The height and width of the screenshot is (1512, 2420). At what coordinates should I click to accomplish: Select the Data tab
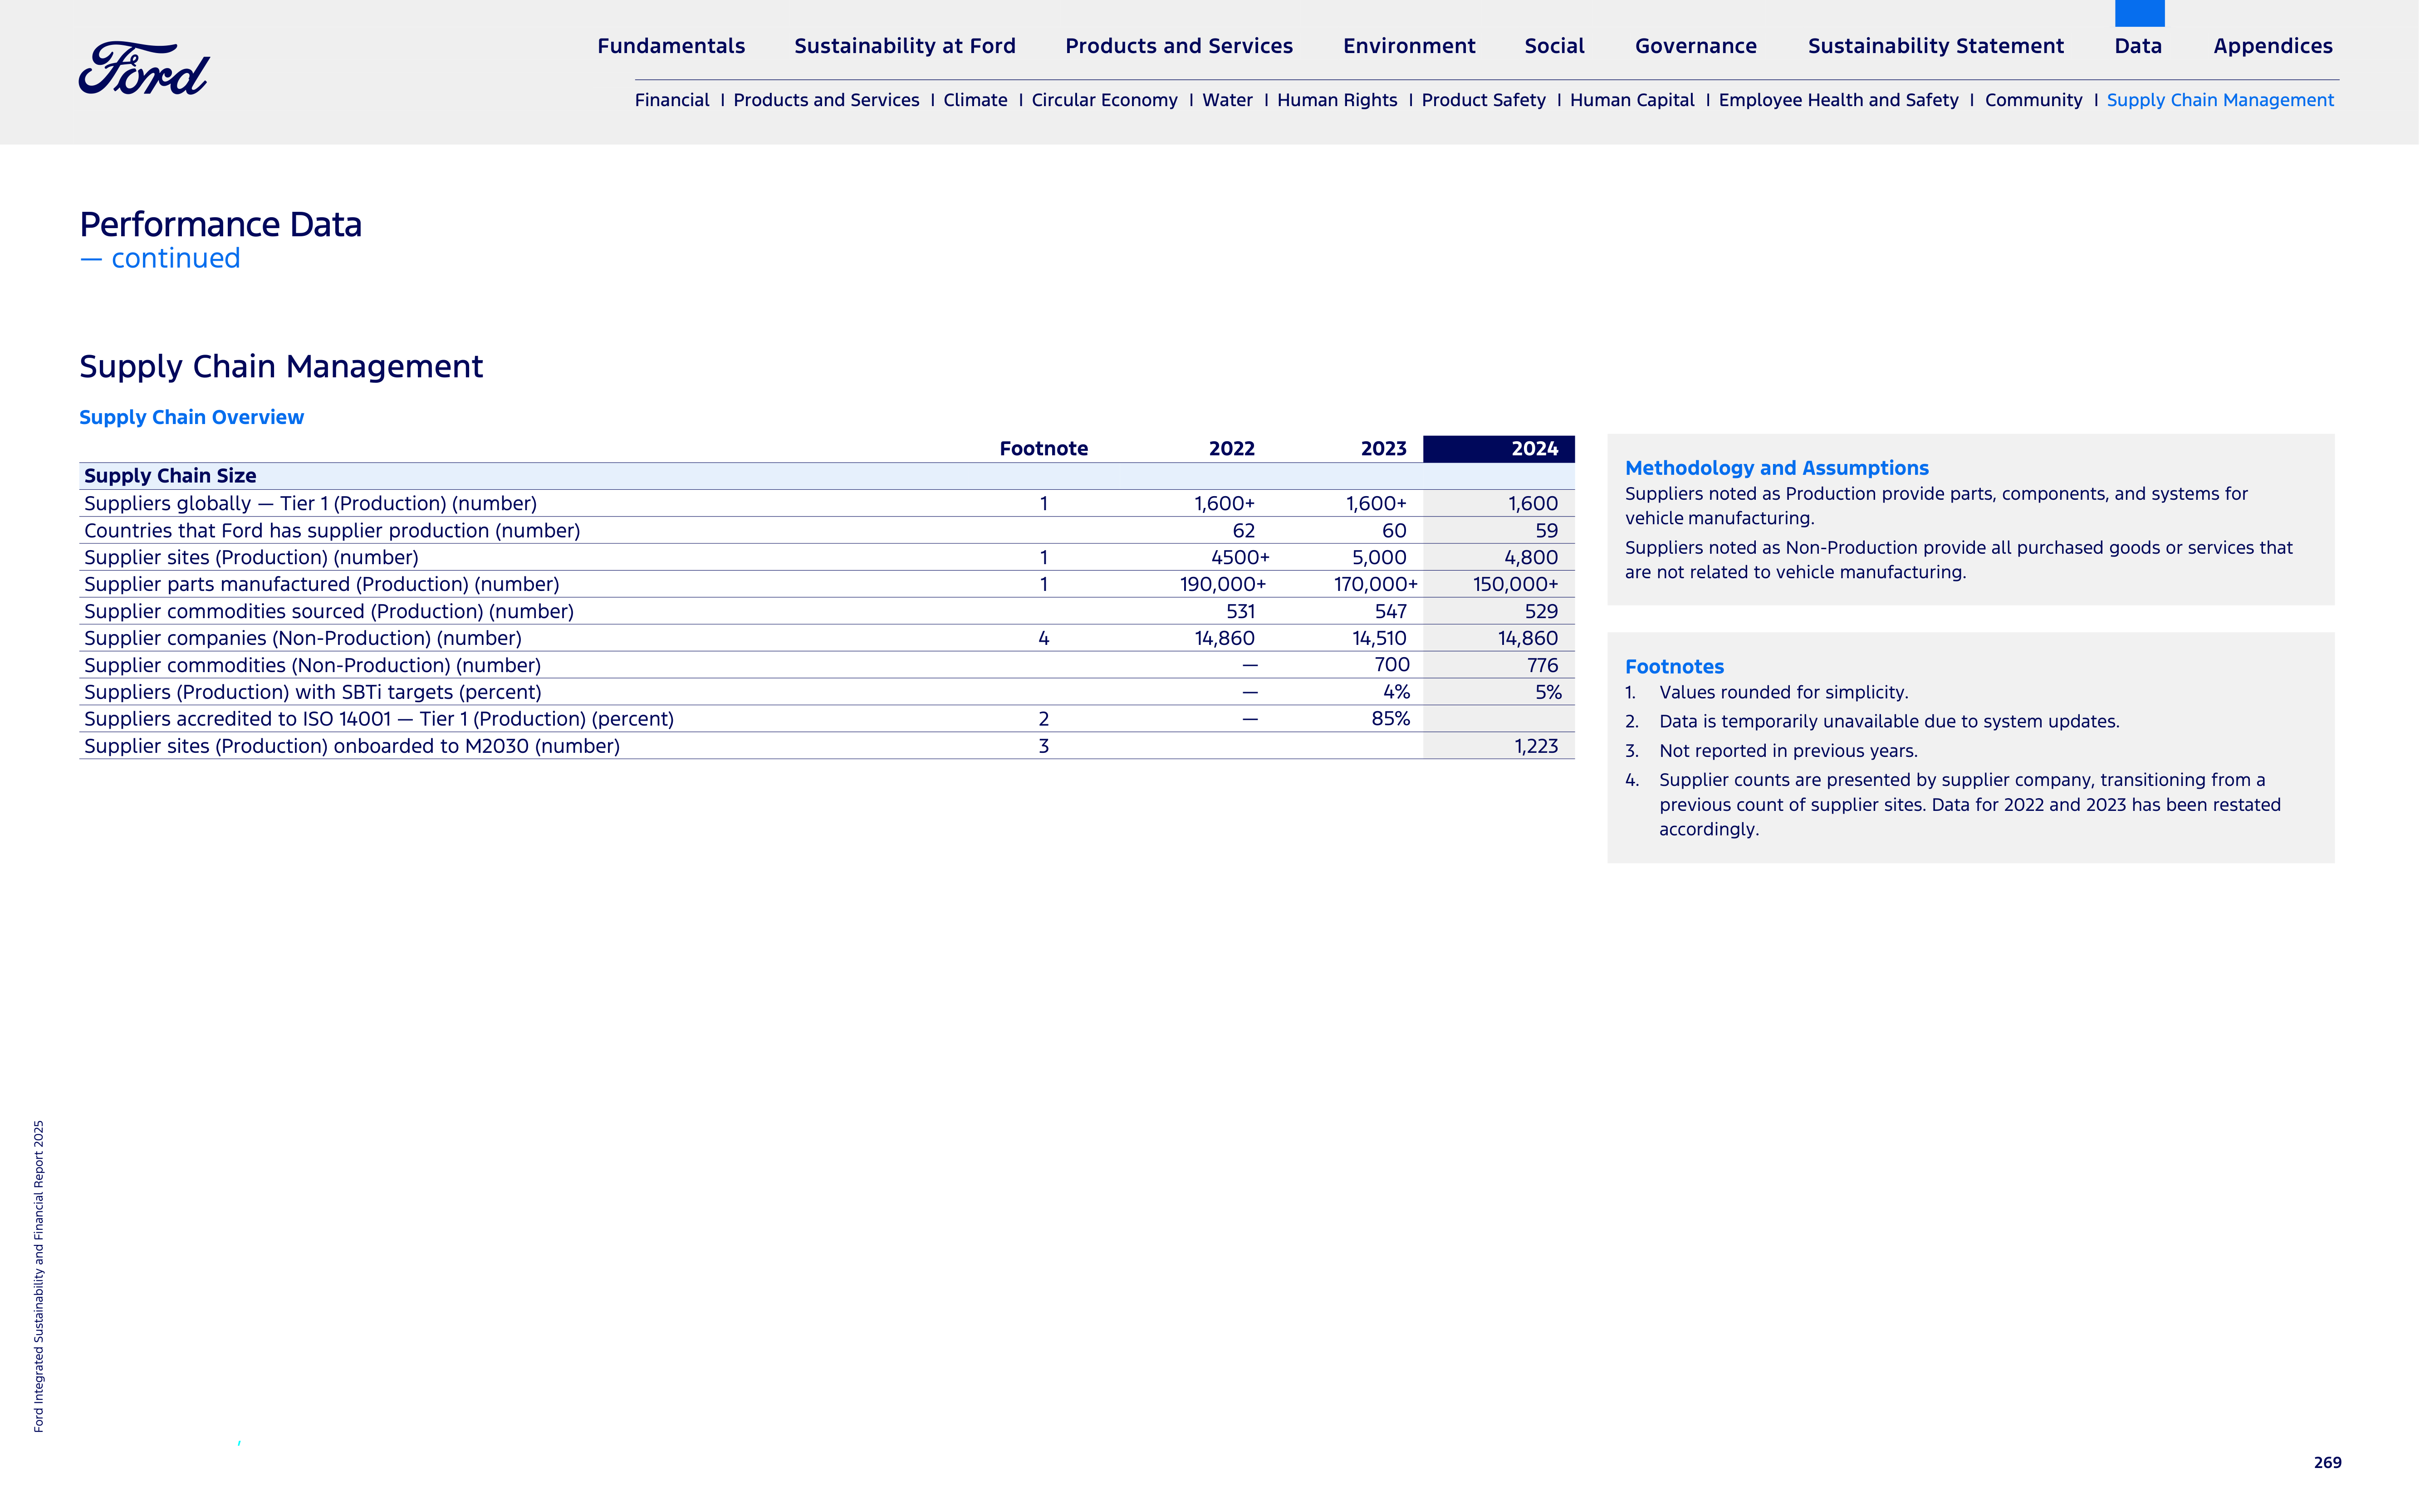[2138, 46]
